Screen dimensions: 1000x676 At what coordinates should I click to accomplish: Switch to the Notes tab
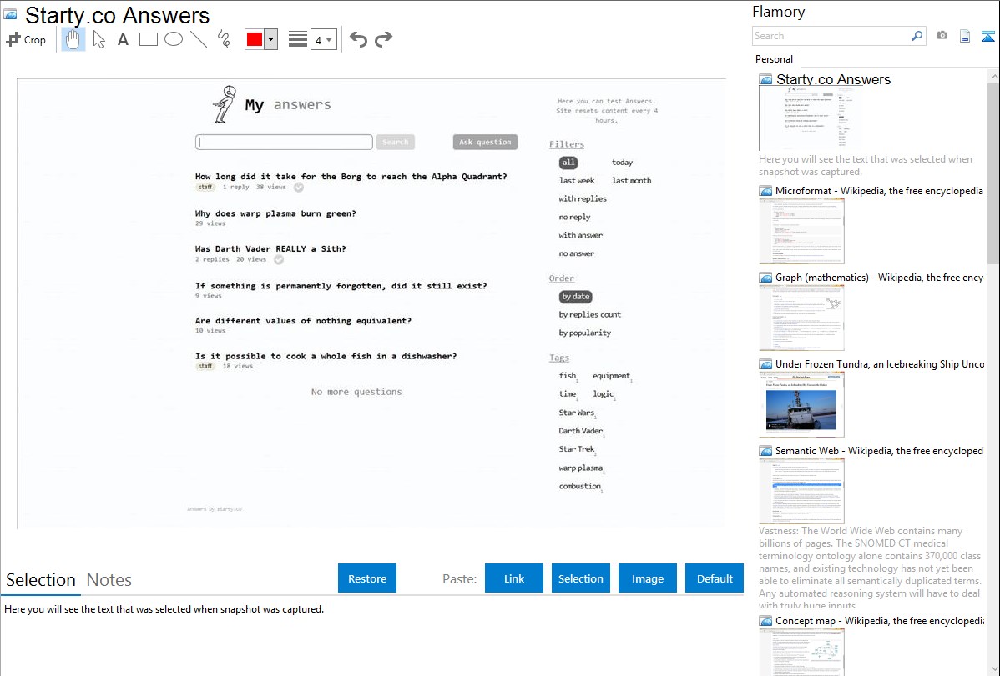click(109, 580)
